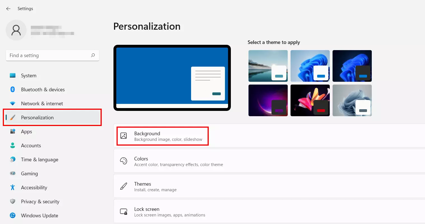The width and height of the screenshot is (425, 224).
Task: Click the Settings window title text
Action: pos(25,9)
